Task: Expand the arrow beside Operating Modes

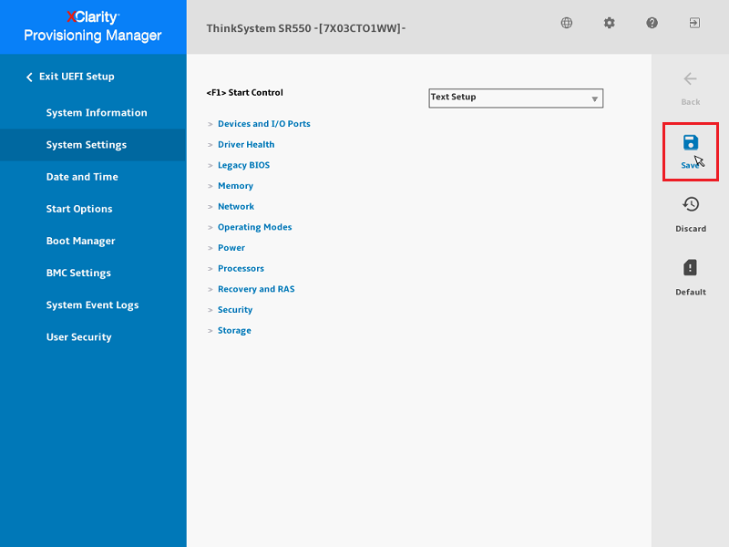Action: pyautogui.click(x=210, y=227)
